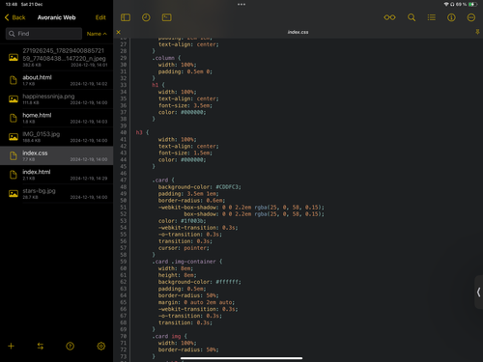483x362 pixels.
Task: Select index.css in file list
Action: point(56,155)
